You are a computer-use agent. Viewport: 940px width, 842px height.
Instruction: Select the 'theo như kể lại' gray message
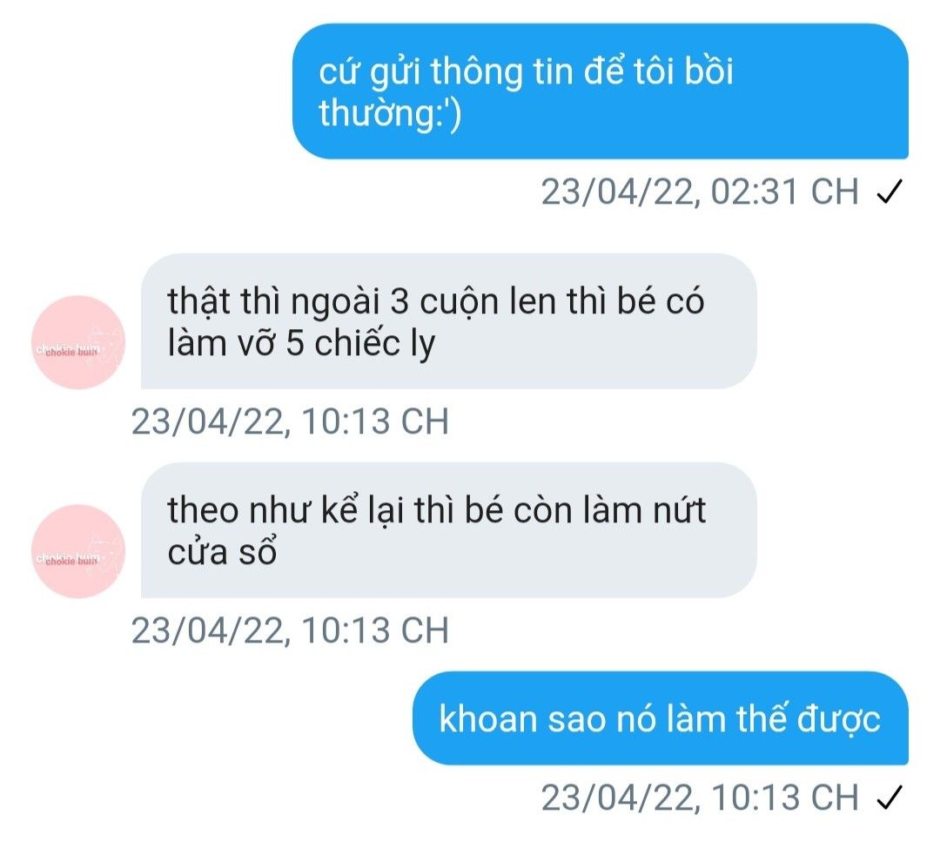[448, 530]
